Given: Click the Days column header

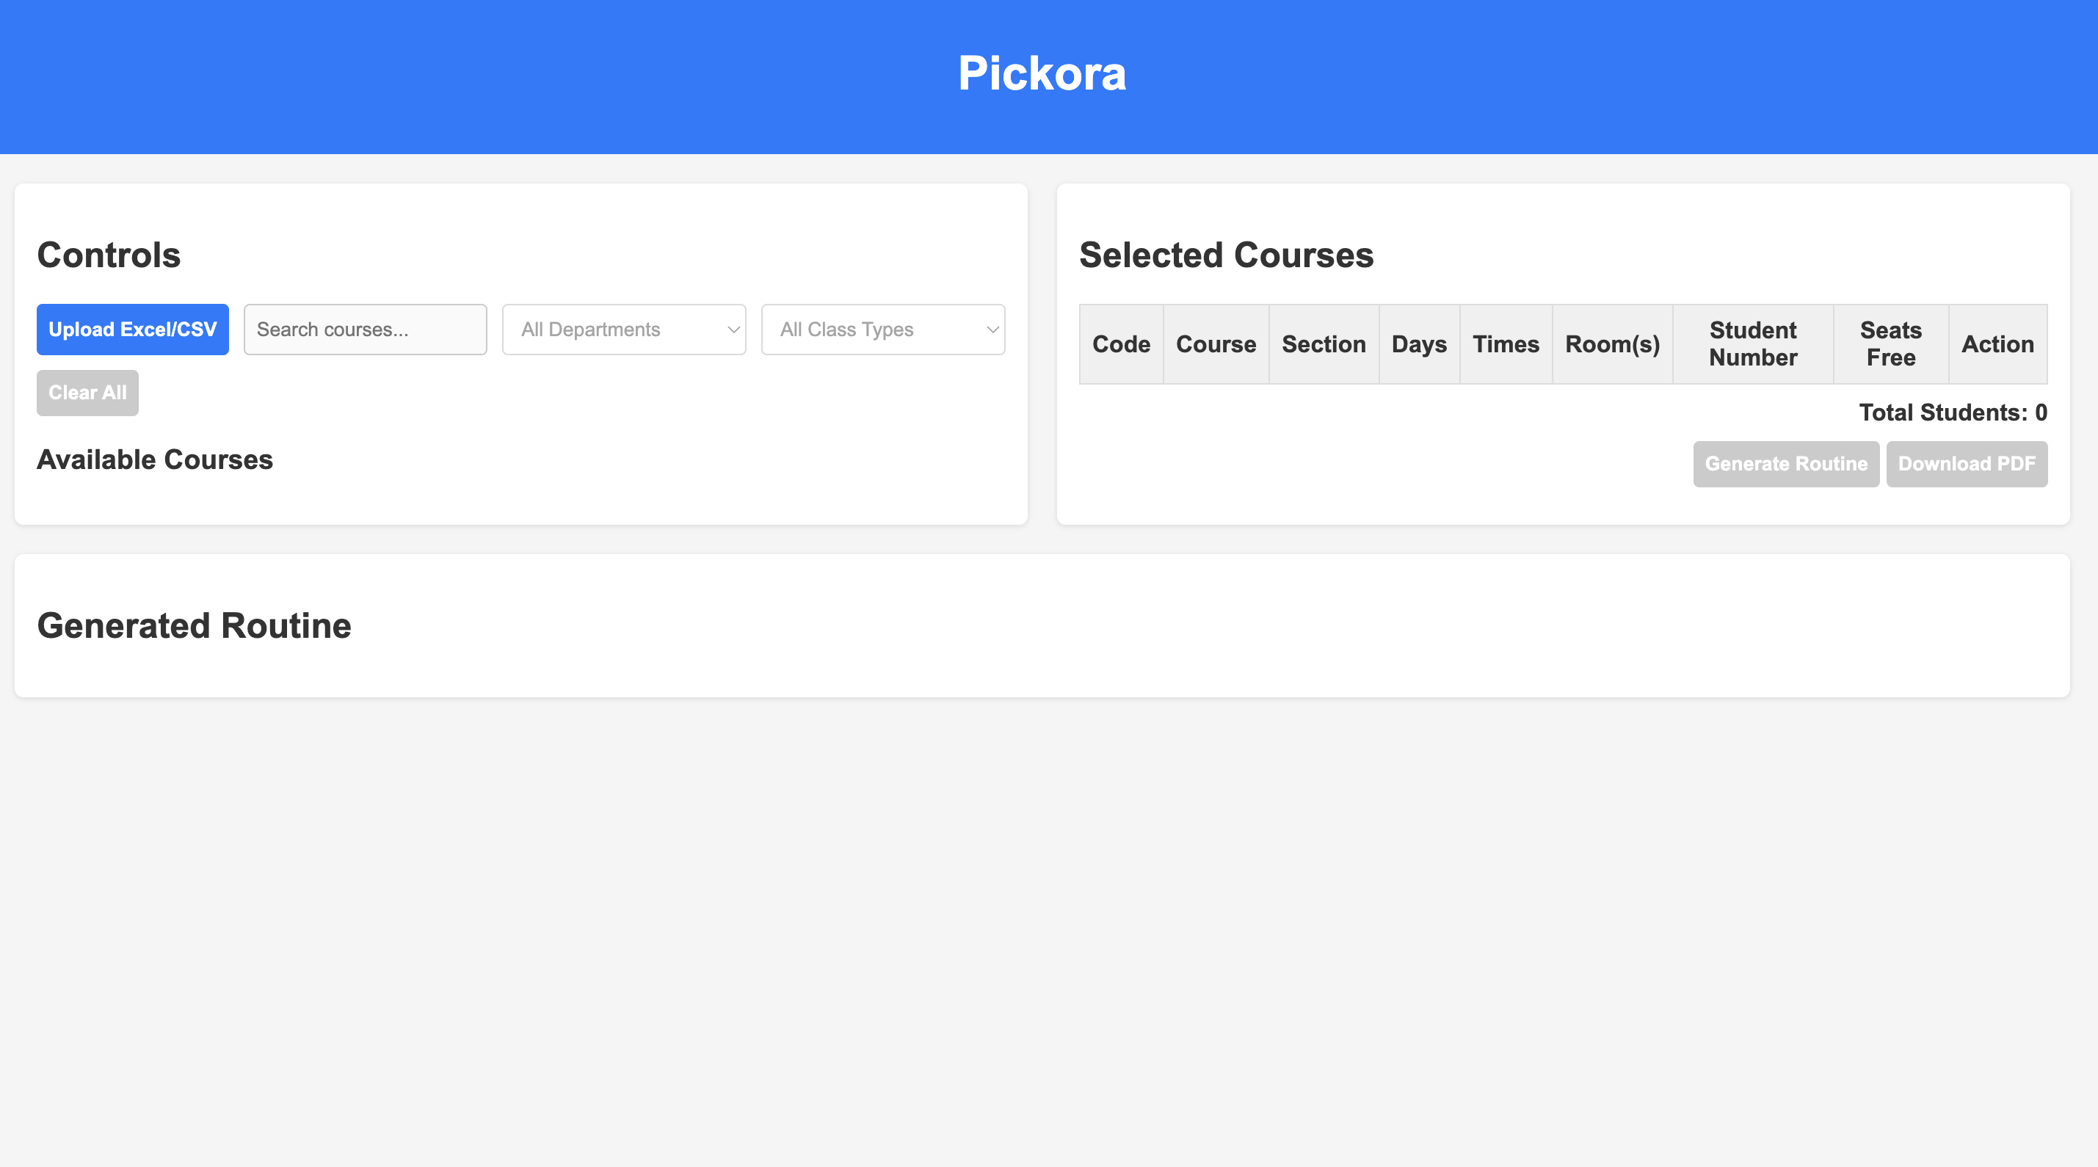Looking at the screenshot, I should coord(1419,343).
